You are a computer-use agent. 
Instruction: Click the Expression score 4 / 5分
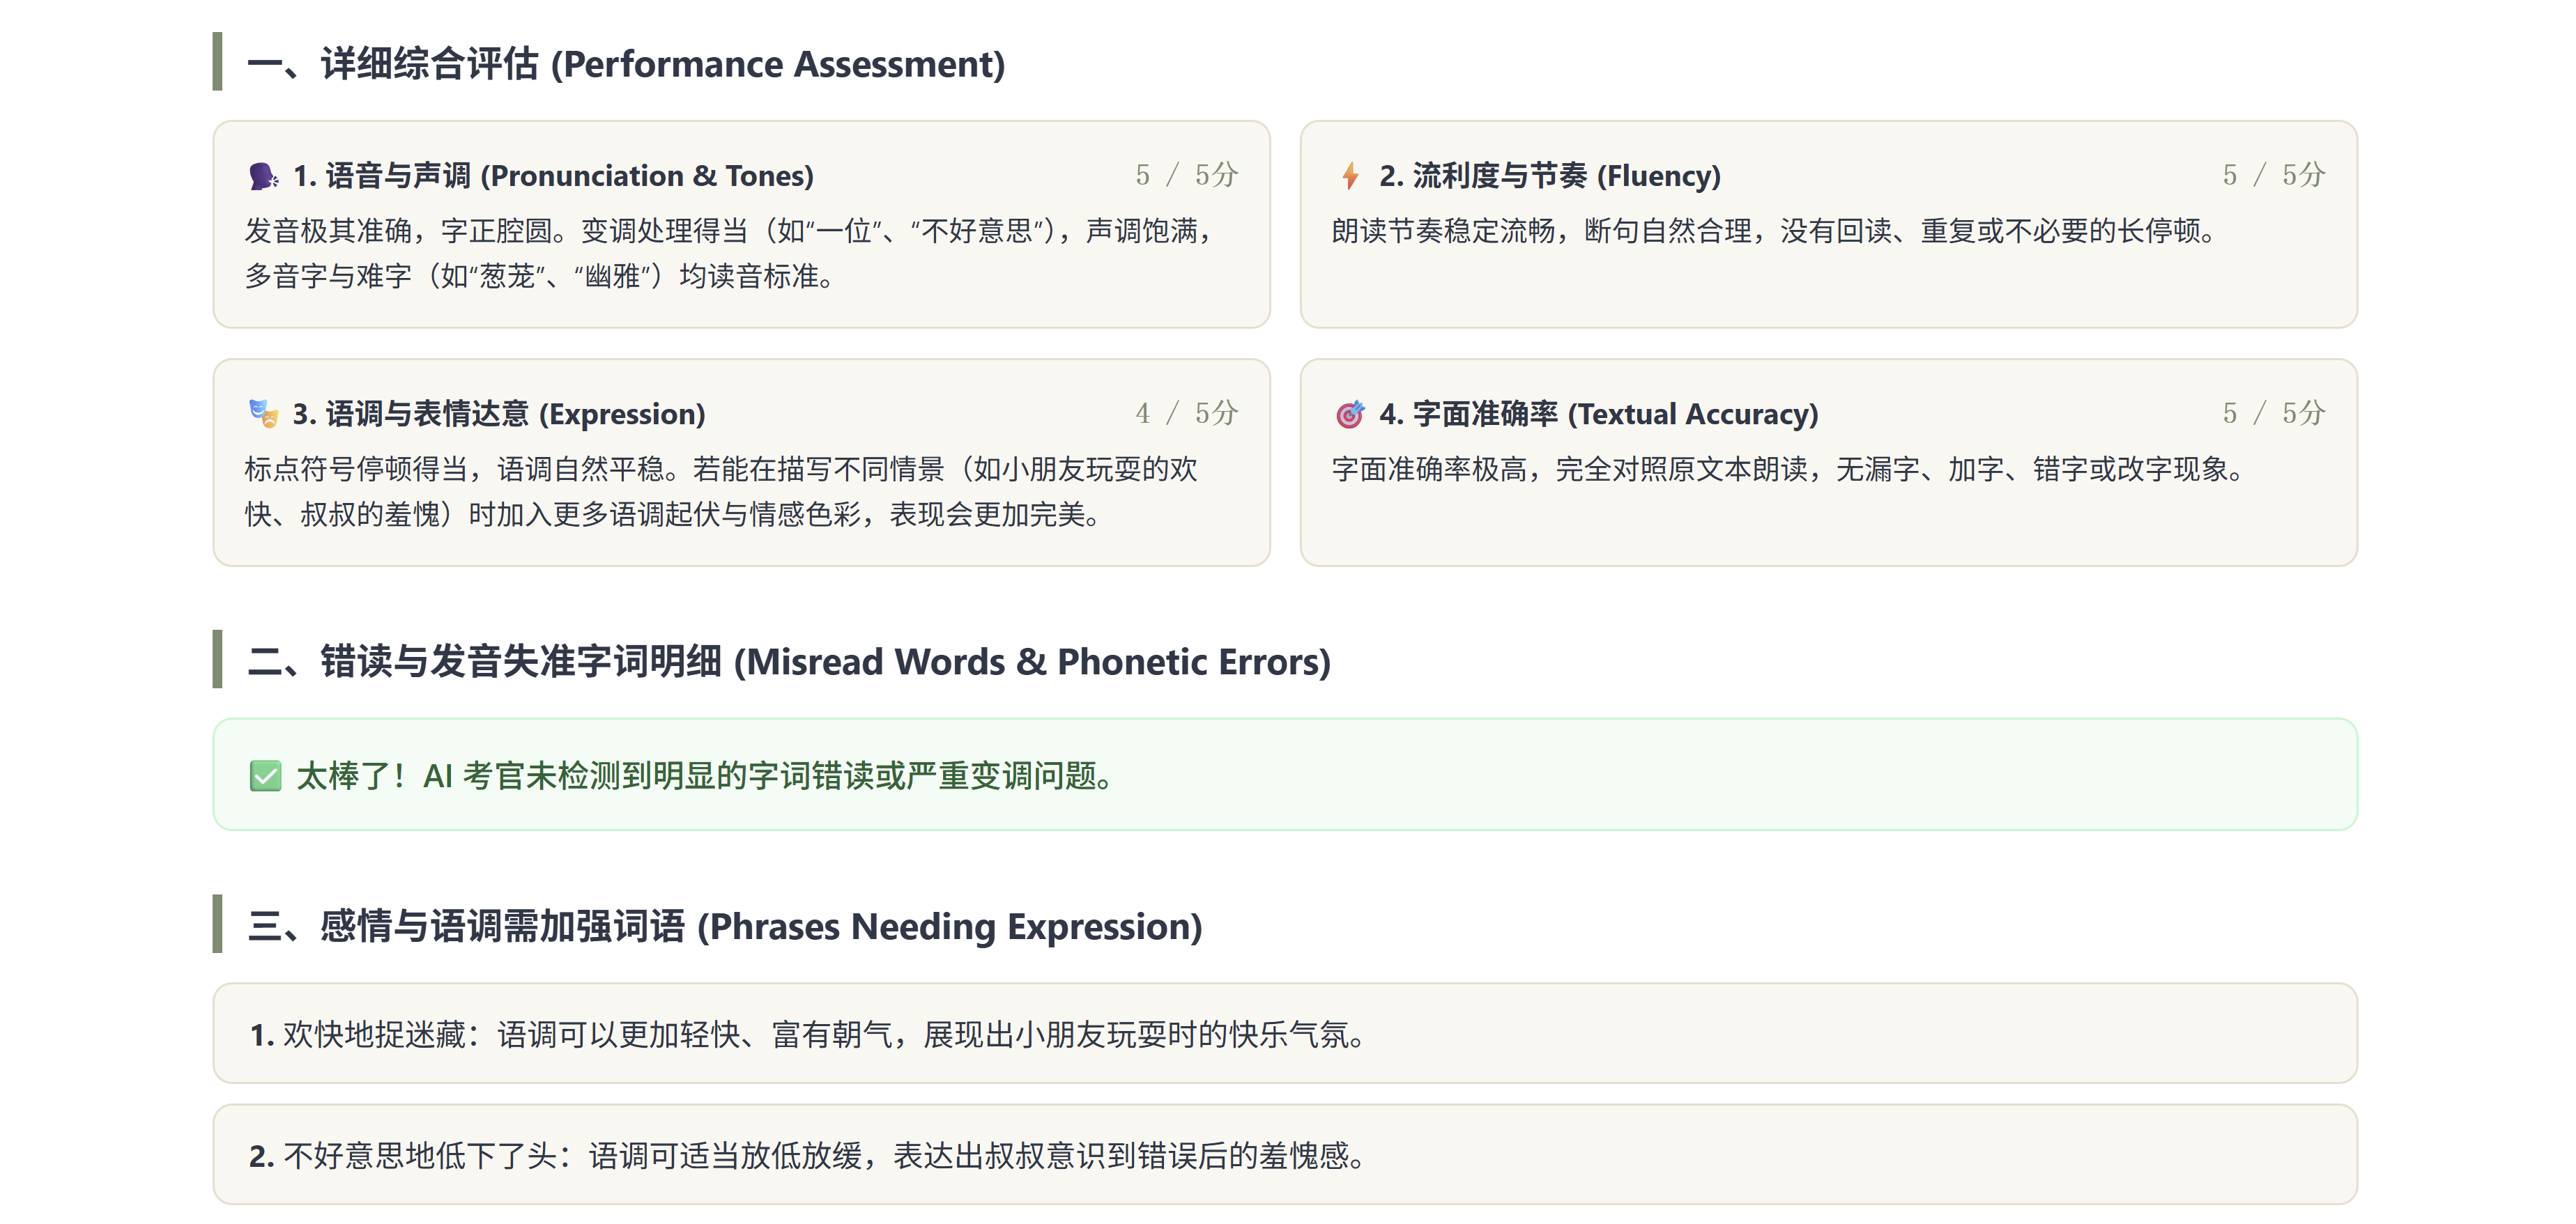point(1187,412)
